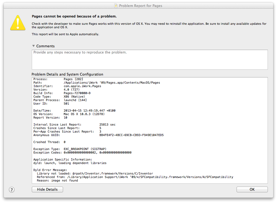Click the 'Reason: image not found' line
The image size is (277, 203).
[57, 180]
